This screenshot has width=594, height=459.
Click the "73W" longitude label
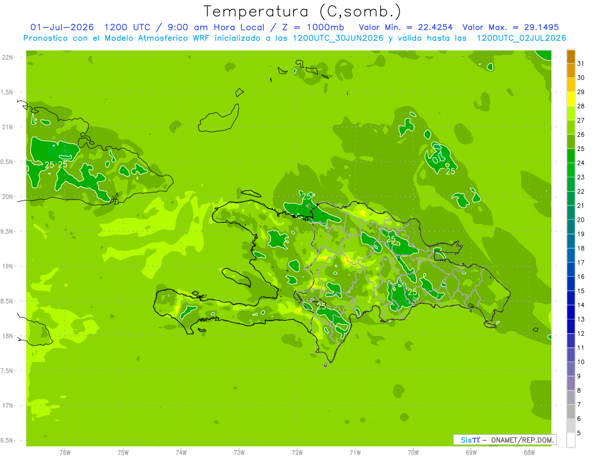239,453
